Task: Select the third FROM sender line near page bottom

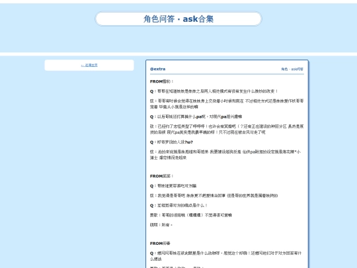Action: 160,244
